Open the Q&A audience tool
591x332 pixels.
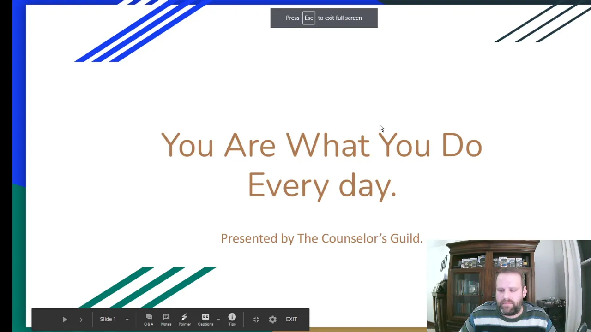coord(149,320)
